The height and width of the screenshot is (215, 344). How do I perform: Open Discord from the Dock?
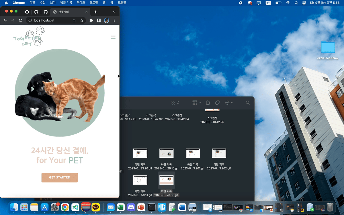pyautogui.click(x=131, y=207)
